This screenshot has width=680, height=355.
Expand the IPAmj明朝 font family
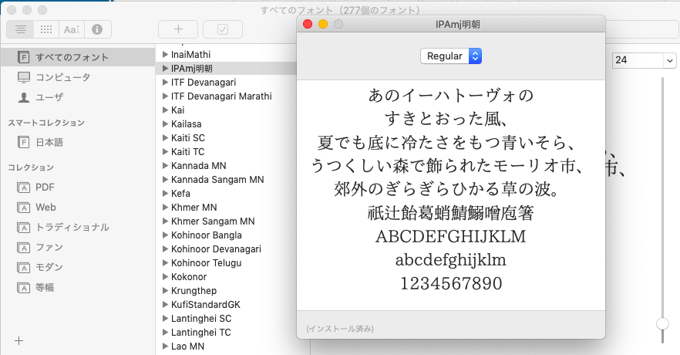165,69
